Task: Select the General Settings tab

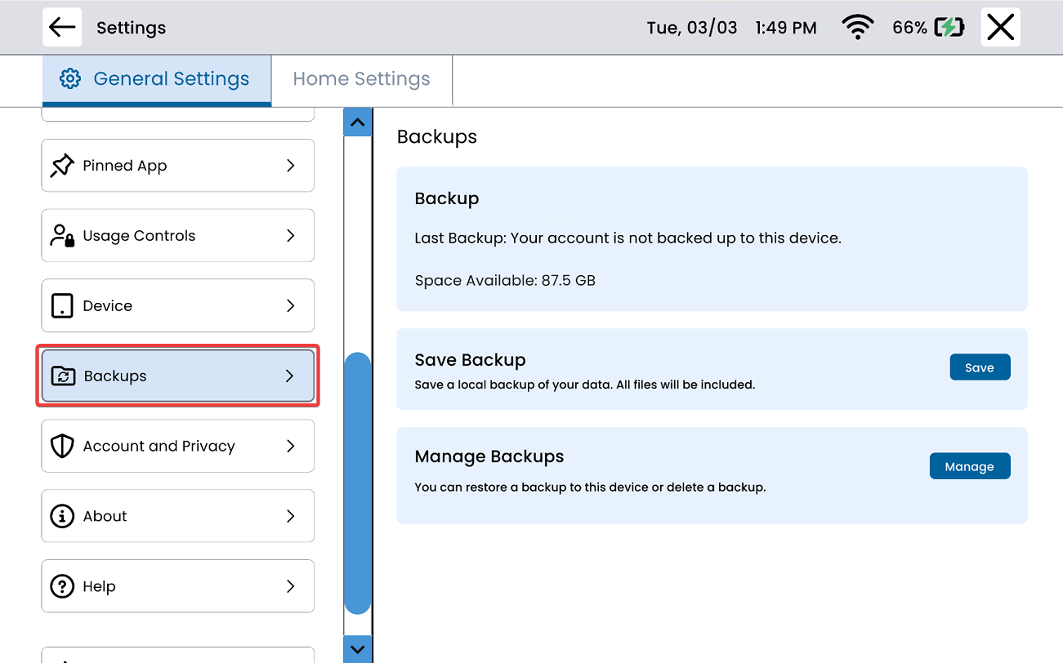Action: click(156, 79)
